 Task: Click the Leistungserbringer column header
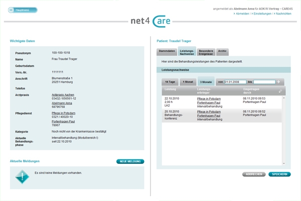(x=204, y=91)
